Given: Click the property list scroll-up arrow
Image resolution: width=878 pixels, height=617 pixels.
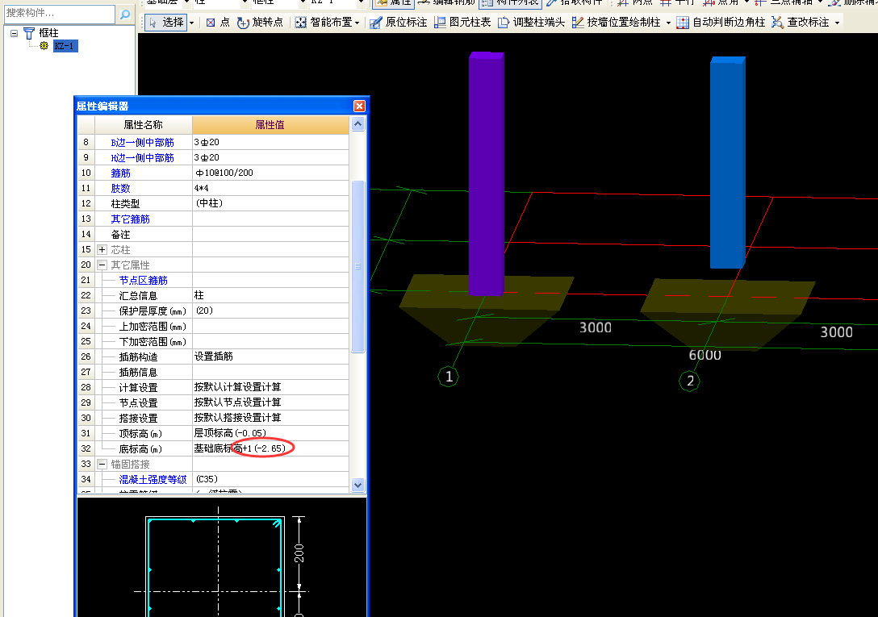Looking at the screenshot, I should click(x=357, y=123).
